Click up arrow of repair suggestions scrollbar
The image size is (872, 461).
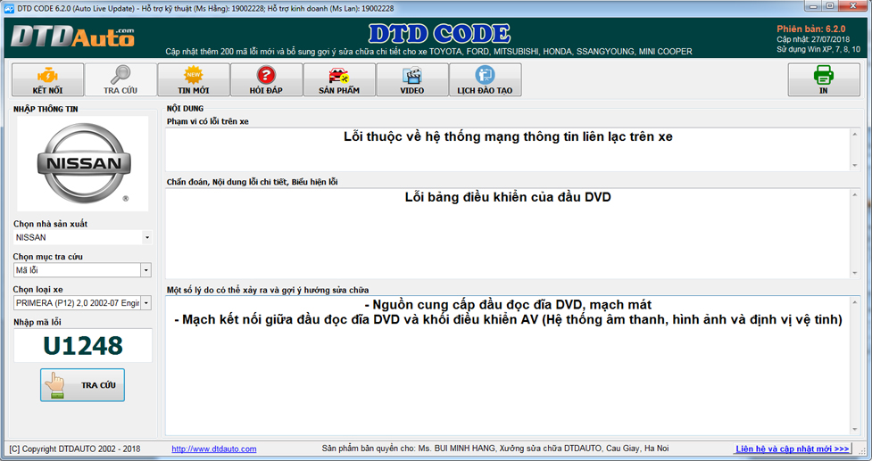coord(855,302)
